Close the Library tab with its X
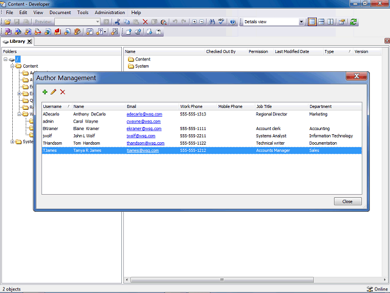The image size is (390, 293). 29,42
